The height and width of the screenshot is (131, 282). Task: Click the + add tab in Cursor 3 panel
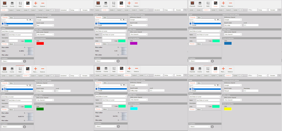pyautogui.click(x=241, y=10)
